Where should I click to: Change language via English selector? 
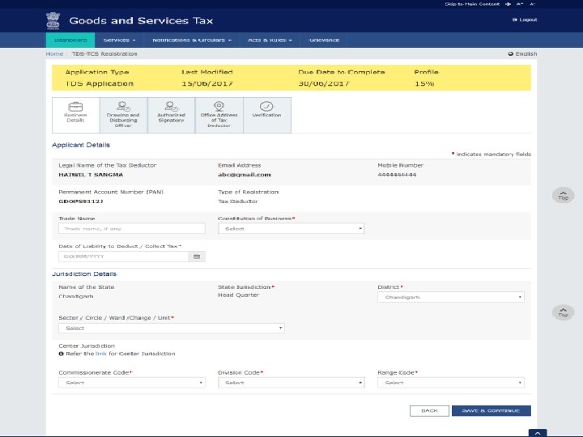(522, 54)
